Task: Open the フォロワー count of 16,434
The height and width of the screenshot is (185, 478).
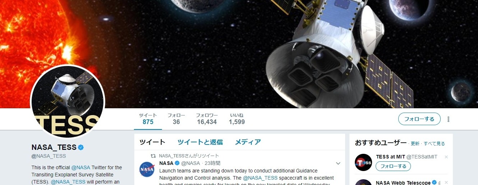Action: (207, 119)
